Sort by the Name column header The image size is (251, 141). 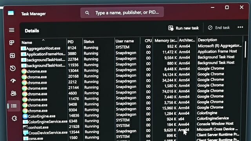pyautogui.click(x=27, y=43)
